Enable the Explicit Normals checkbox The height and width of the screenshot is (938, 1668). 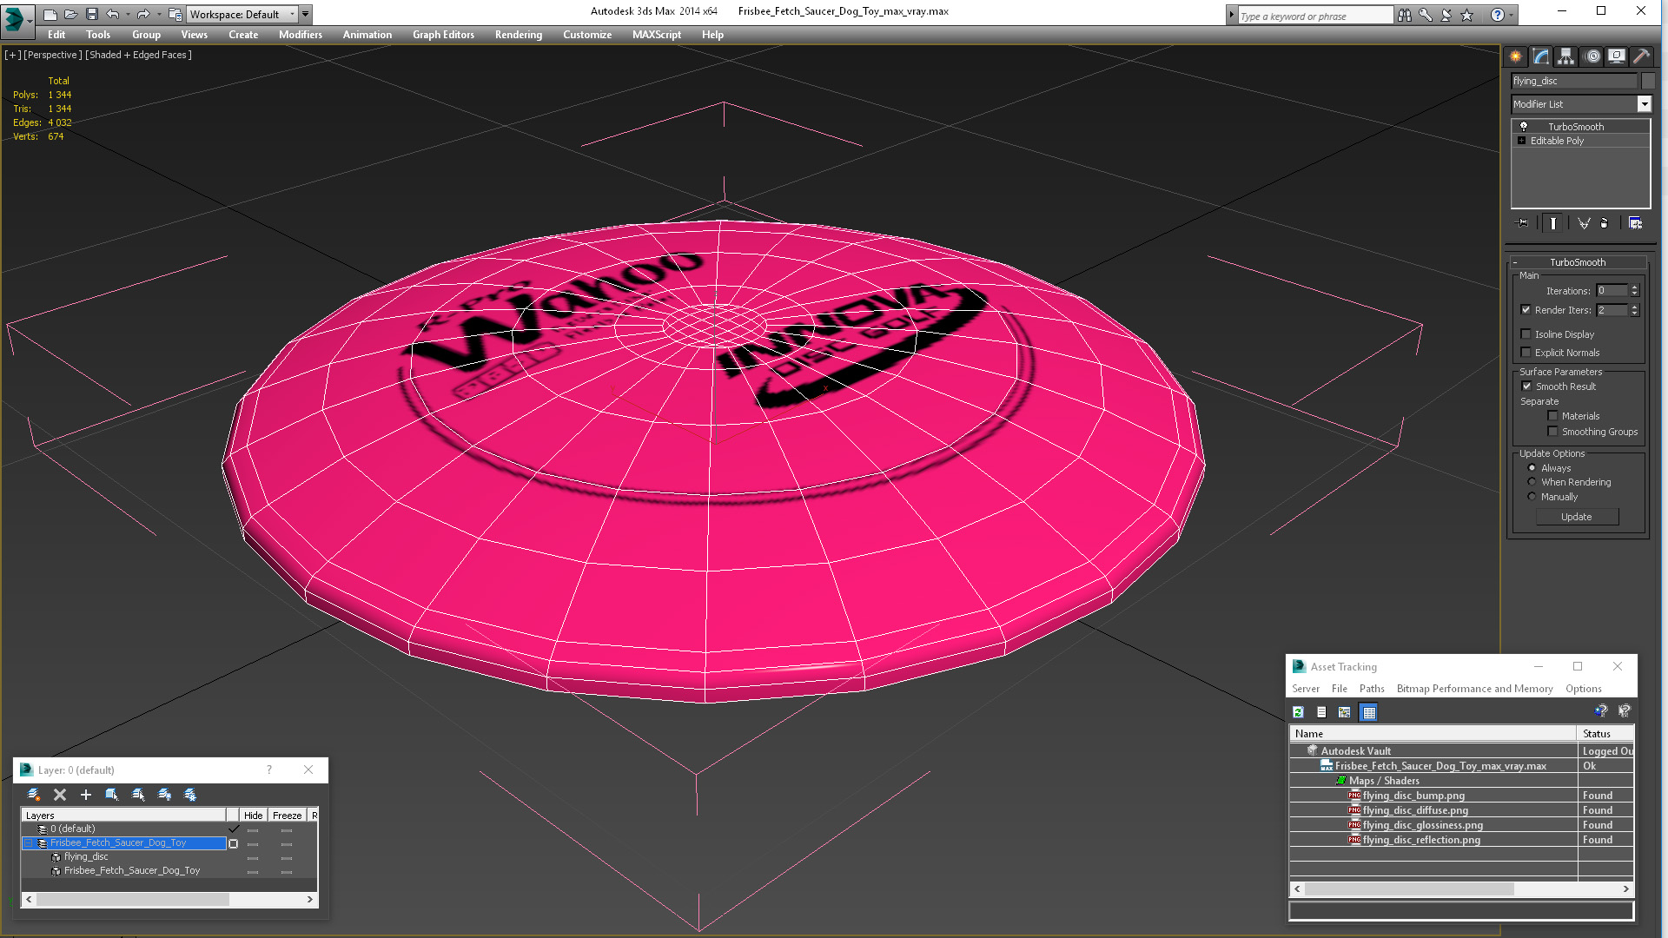pos(1526,353)
